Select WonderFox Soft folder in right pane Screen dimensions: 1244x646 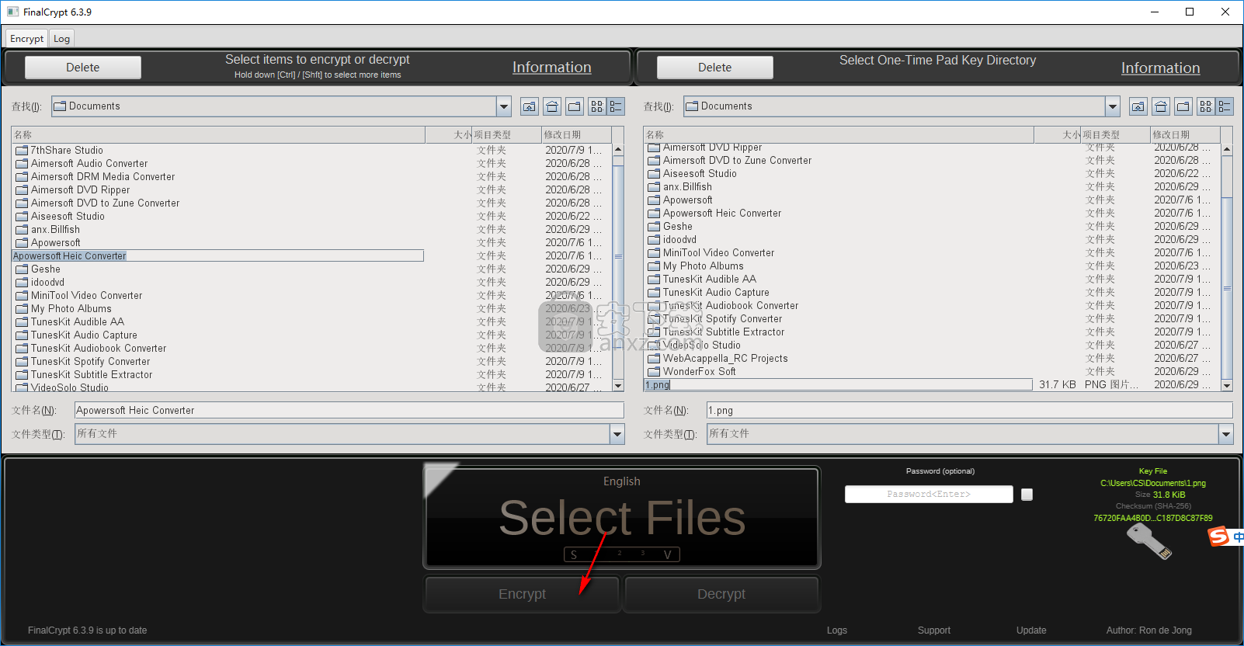coord(699,371)
